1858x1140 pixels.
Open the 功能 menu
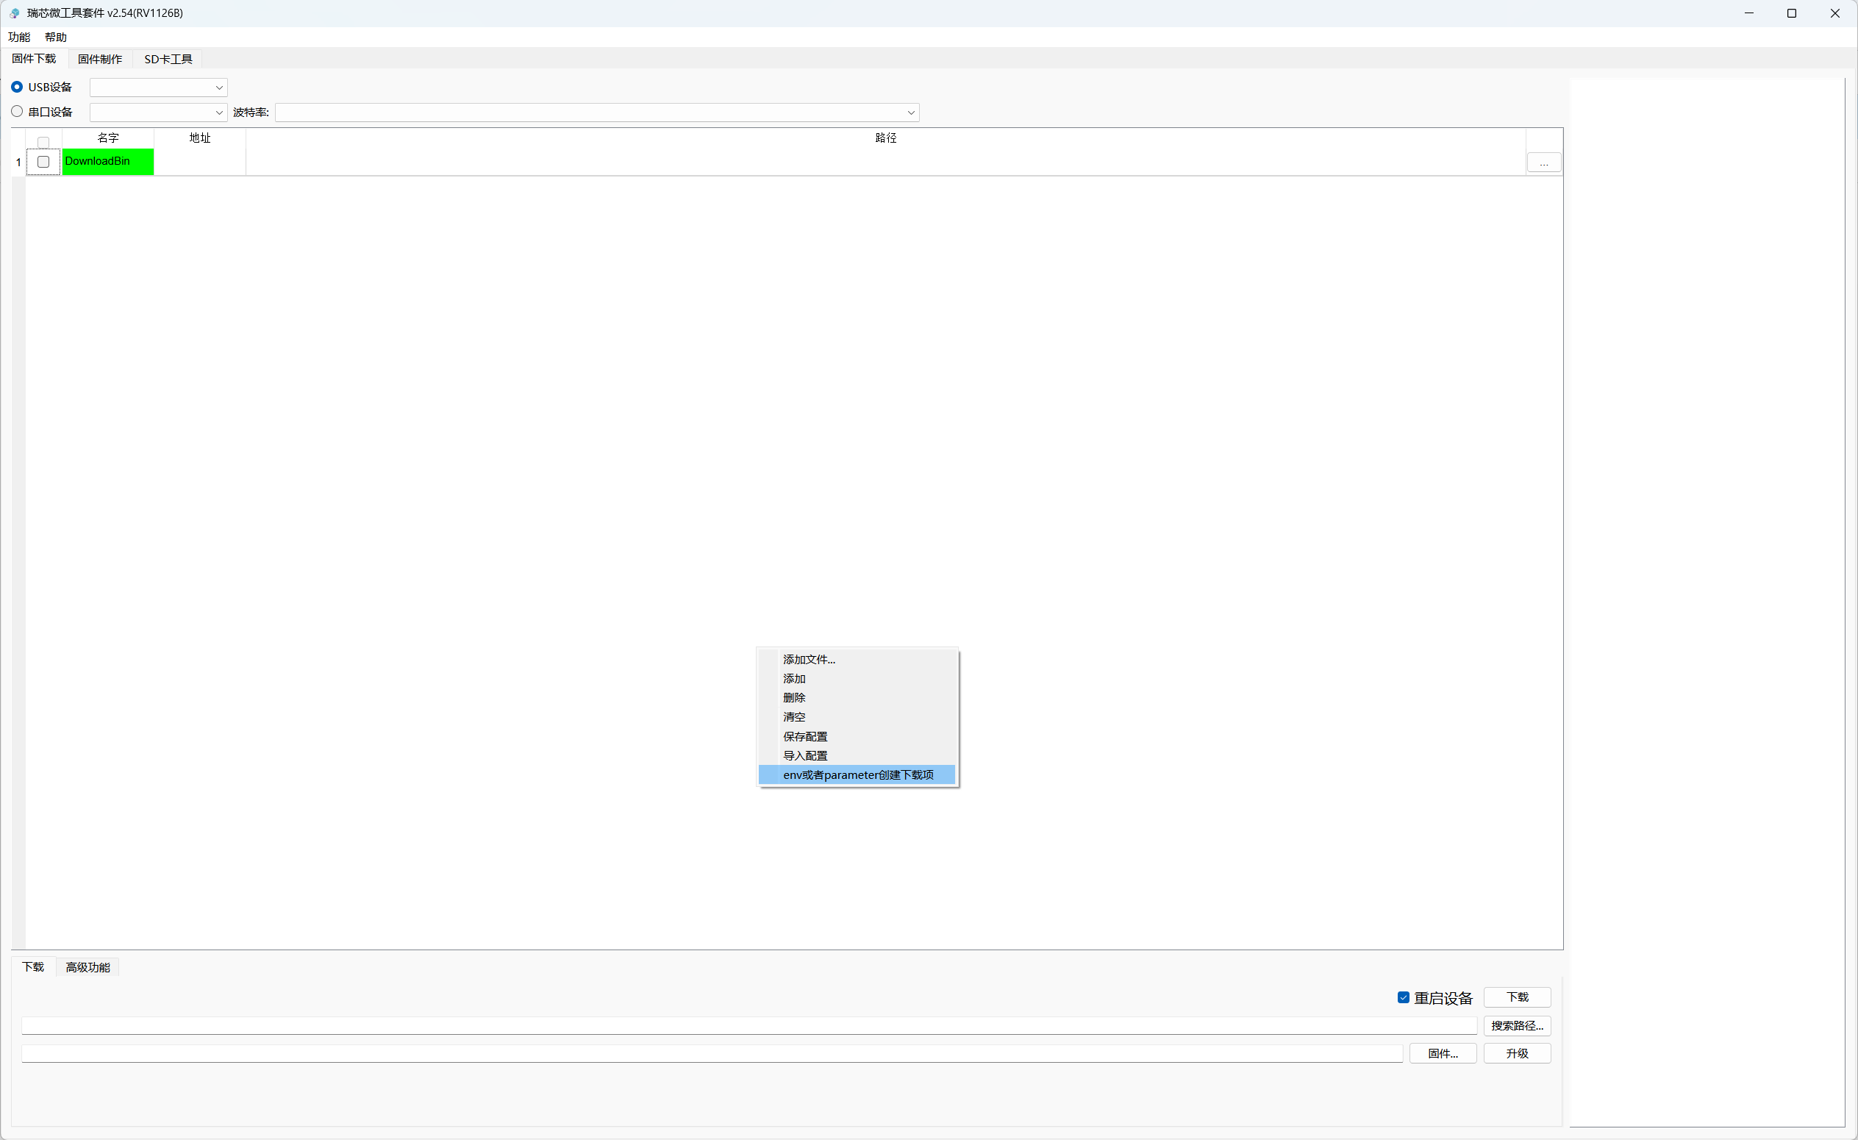point(19,37)
